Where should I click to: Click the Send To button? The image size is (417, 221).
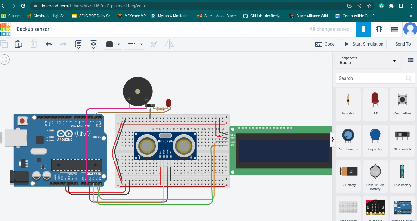point(403,44)
